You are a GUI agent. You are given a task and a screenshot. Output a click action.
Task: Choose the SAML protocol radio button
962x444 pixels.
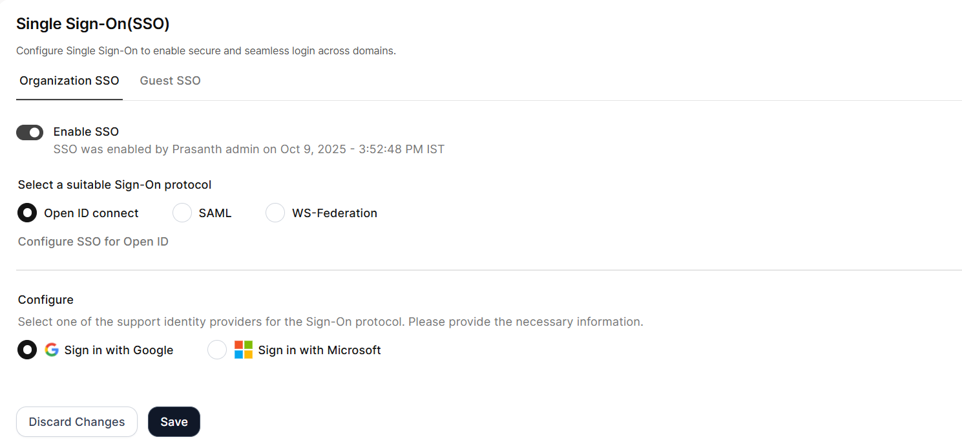[x=182, y=213]
